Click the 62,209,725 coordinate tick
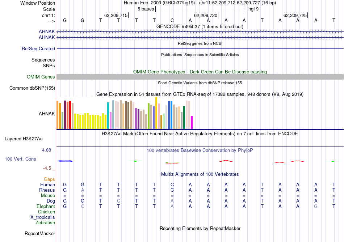344x242 pixels. click(295, 15)
